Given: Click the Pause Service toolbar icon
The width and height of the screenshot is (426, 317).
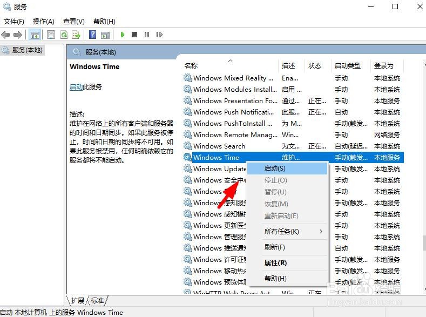Looking at the screenshot, I should point(147,35).
